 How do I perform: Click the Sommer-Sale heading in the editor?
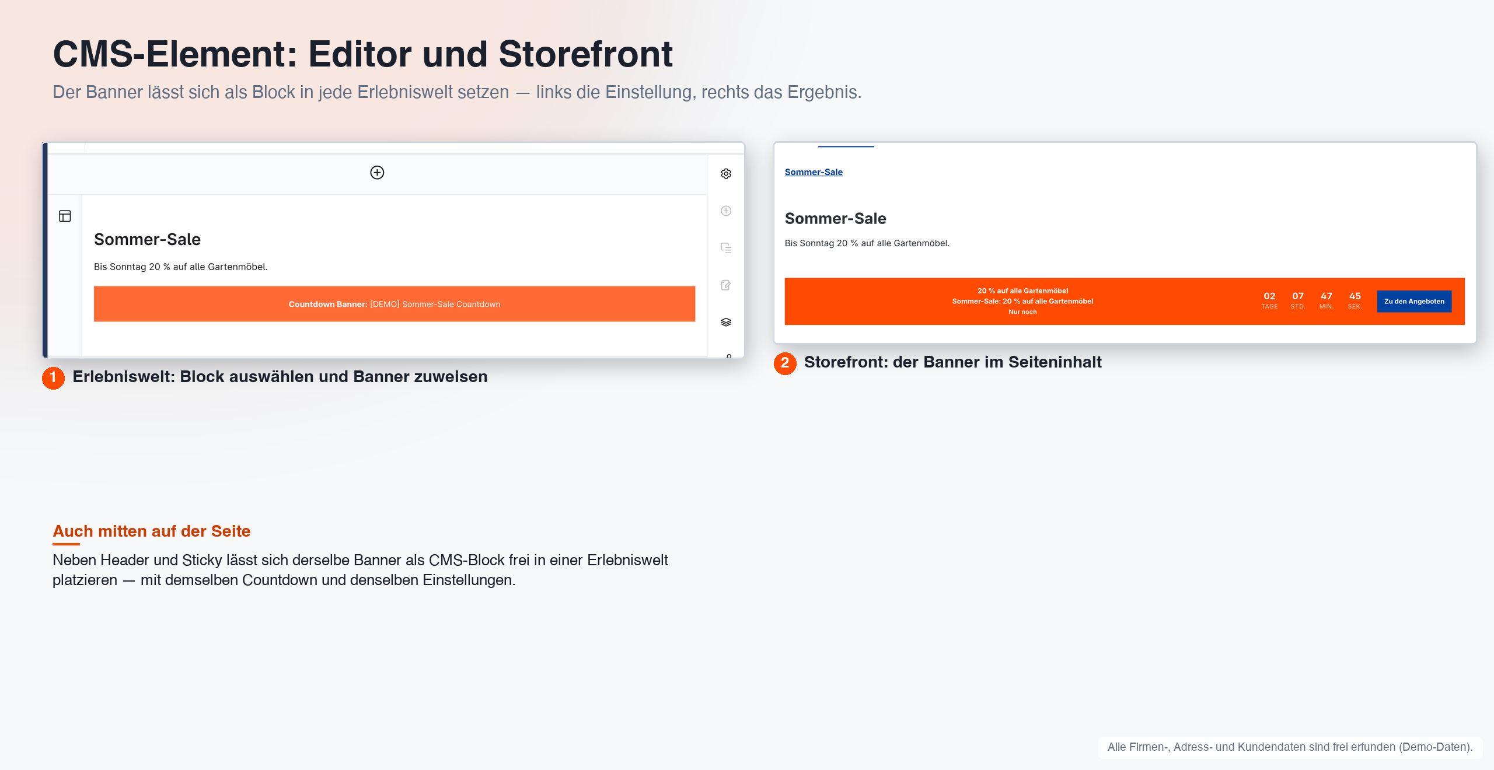click(147, 239)
